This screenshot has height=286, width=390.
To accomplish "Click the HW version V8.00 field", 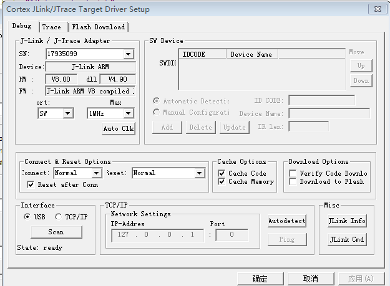I will pyautogui.click(x=61, y=79).
